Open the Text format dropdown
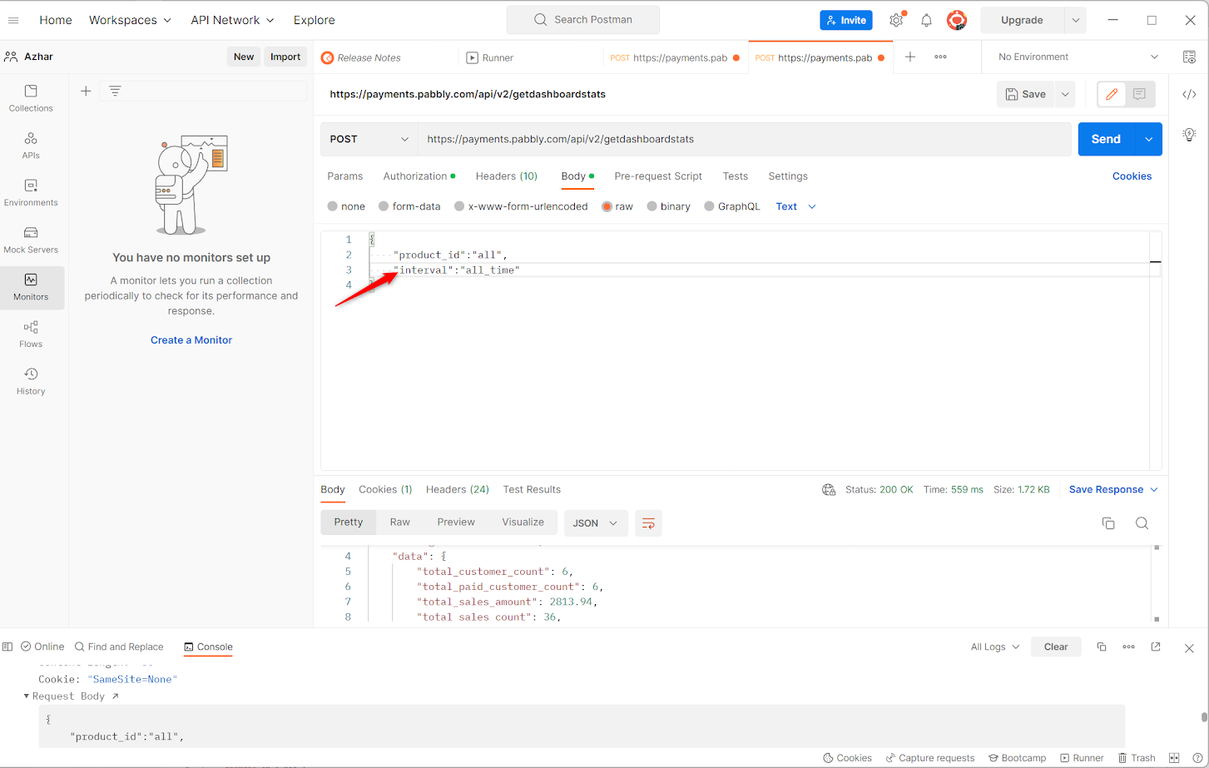The height and width of the screenshot is (768, 1209). pos(795,206)
